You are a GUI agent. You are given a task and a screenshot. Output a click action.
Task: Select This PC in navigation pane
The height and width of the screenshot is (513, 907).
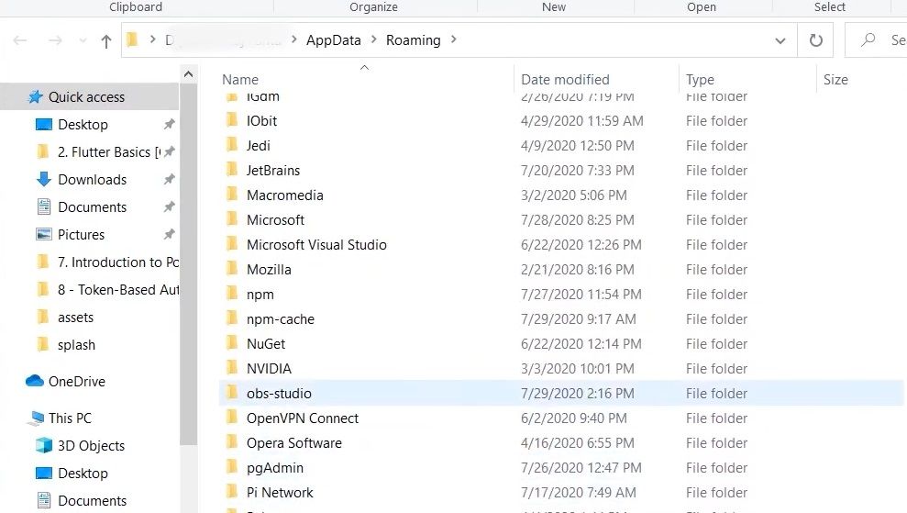pos(70,418)
